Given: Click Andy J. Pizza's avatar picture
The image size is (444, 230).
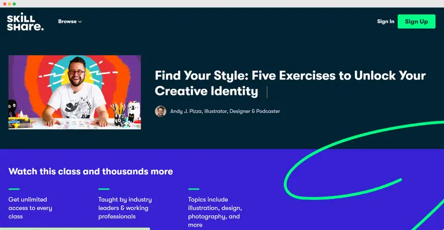Looking at the screenshot, I should [x=161, y=111].
